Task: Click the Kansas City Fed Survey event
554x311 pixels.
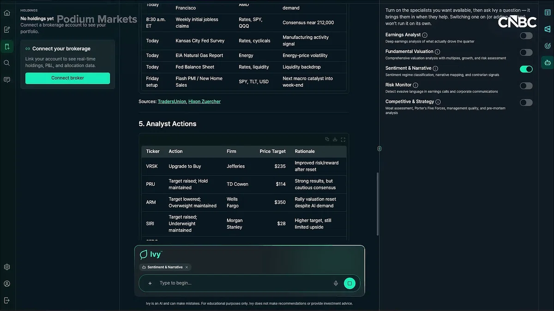Action: [x=200, y=41]
